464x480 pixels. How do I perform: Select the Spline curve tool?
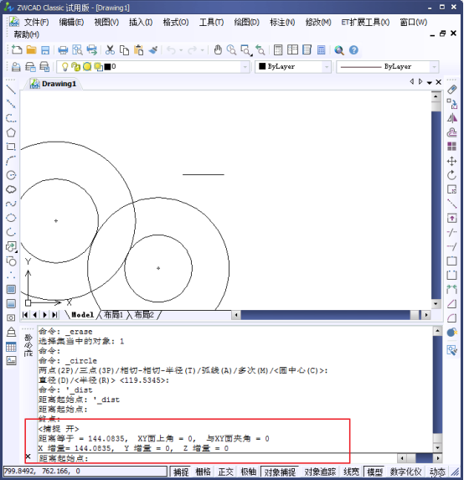click(x=11, y=204)
